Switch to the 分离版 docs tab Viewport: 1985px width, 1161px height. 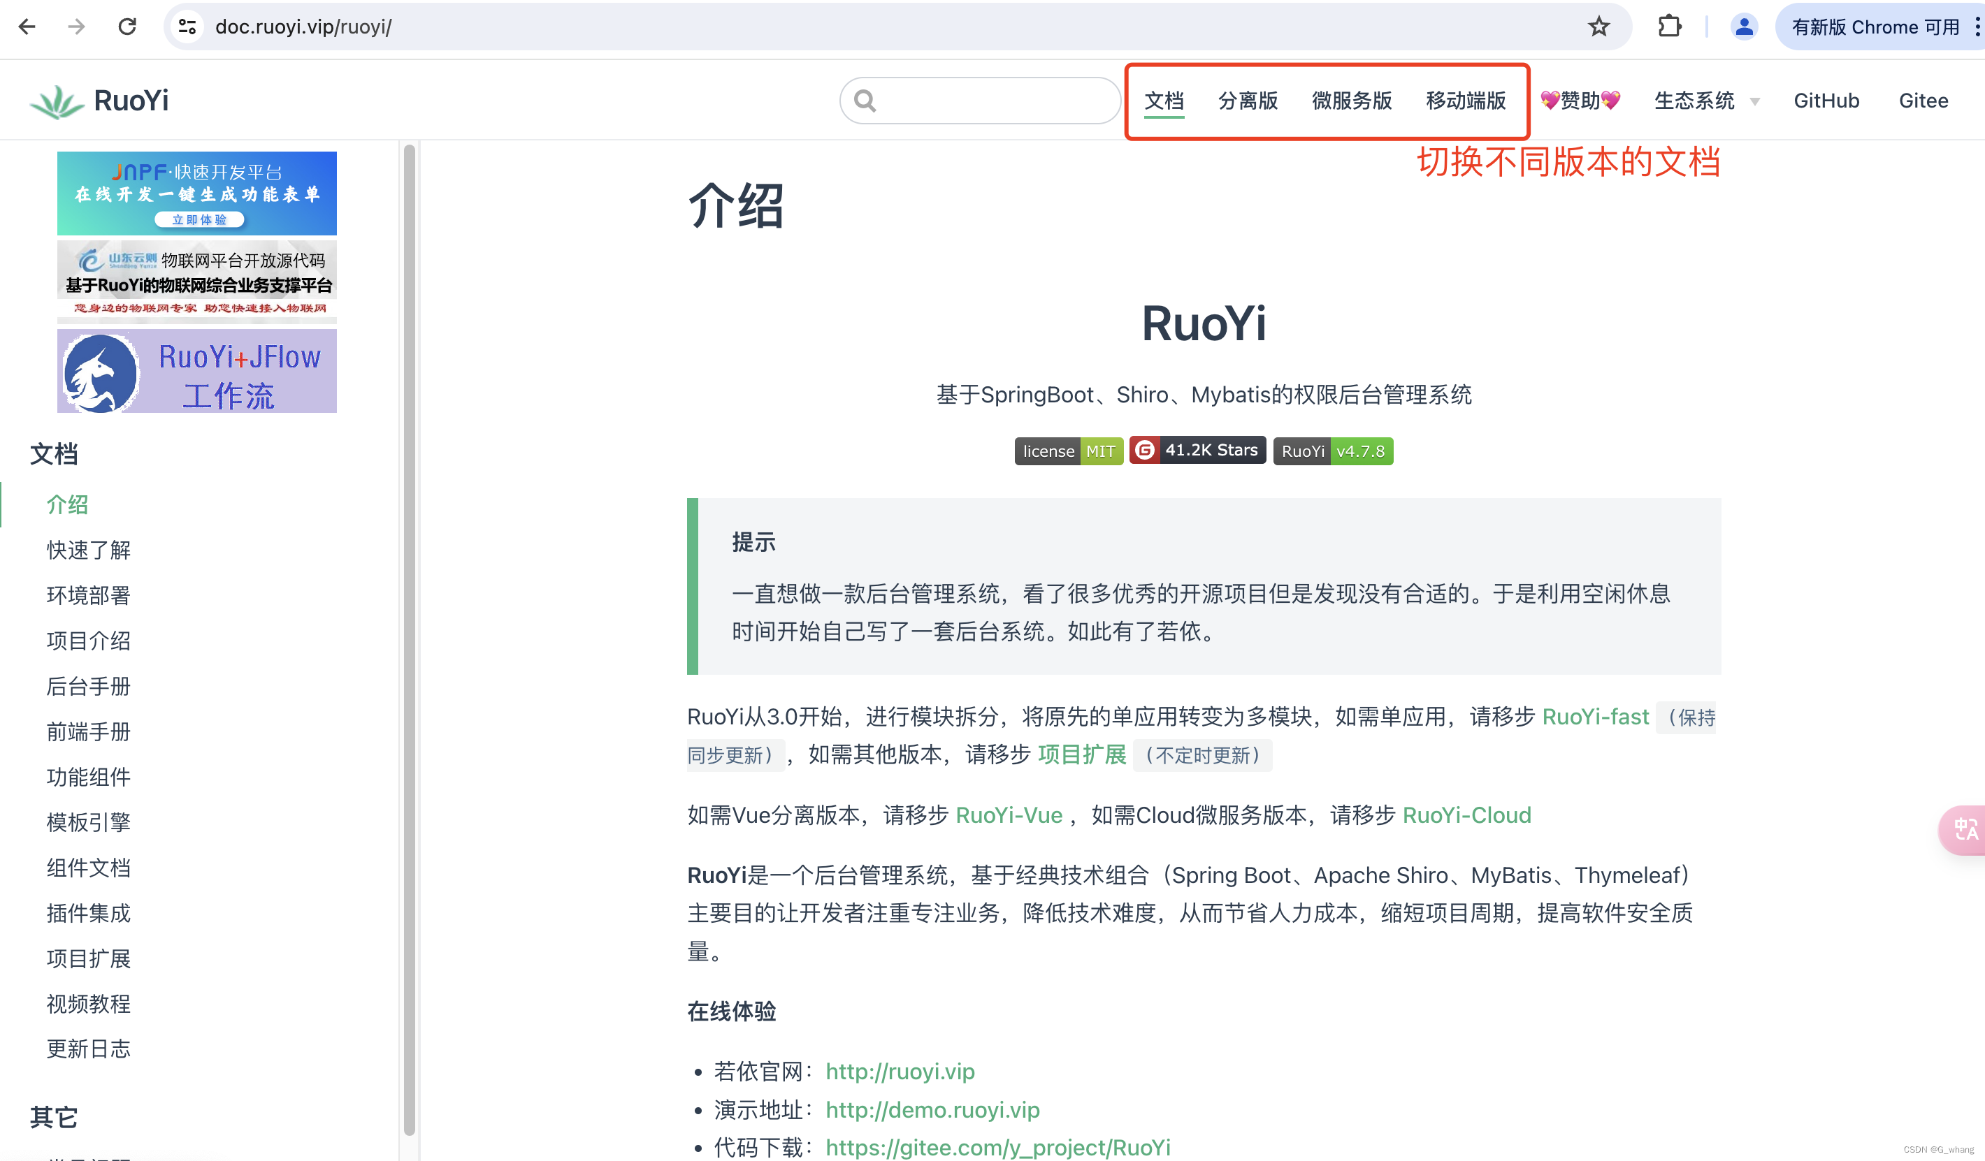click(x=1248, y=101)
